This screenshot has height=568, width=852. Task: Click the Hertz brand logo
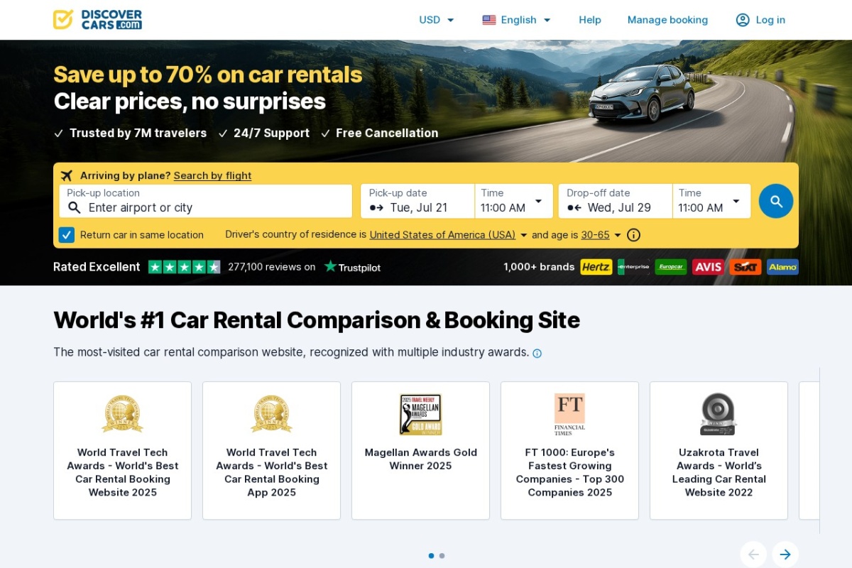pos(596,267)
